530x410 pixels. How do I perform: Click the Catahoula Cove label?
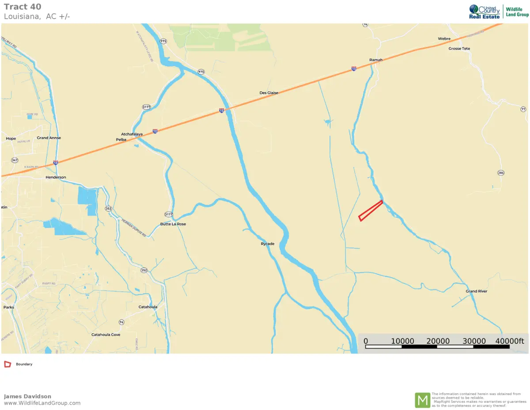[x=106, y=334]
